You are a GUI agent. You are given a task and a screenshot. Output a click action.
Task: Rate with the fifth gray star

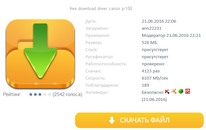[x=49, y=94]
